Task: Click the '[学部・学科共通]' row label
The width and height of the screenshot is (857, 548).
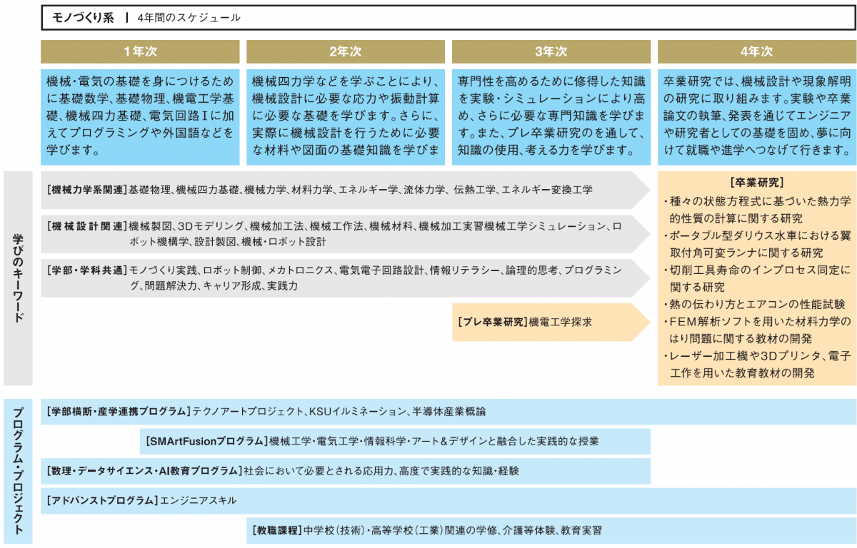Action: tap(86, 270)
